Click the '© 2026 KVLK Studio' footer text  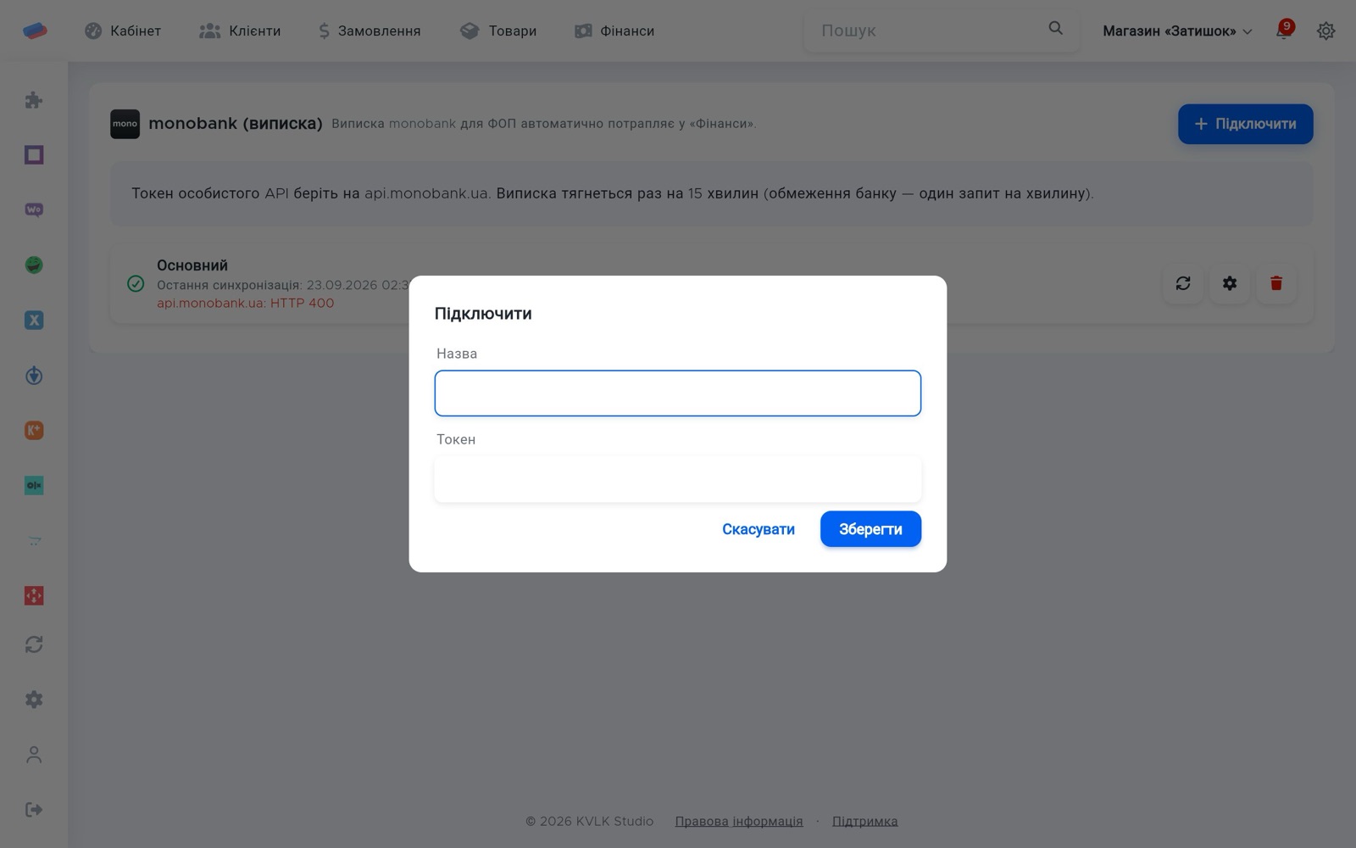tap(590, 821)
